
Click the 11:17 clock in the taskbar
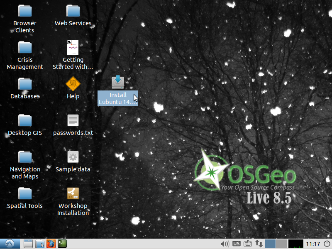tap(313, 244)
